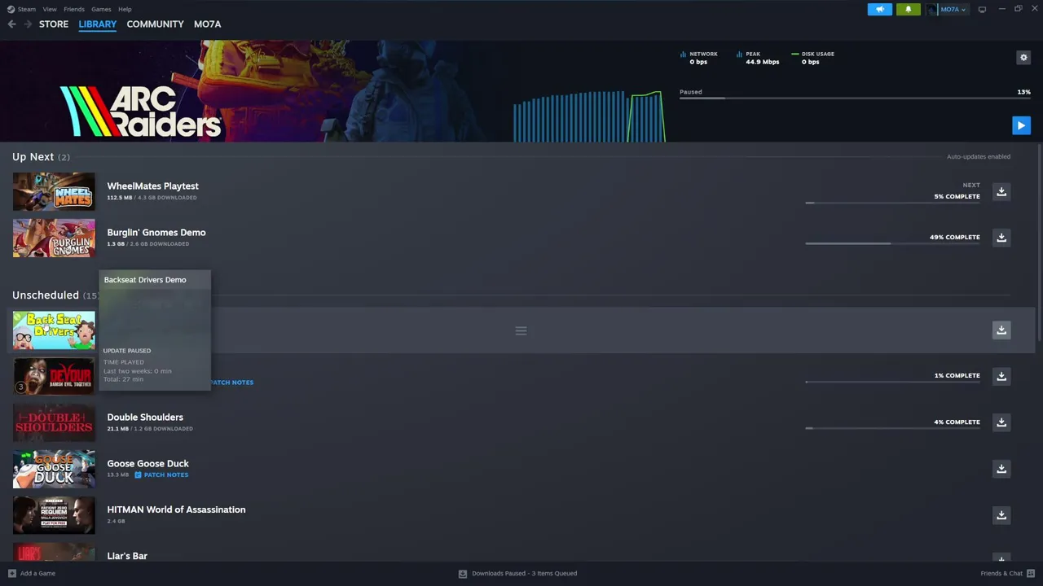Screen dimensions: 1043x586
Task: Select HITMAN World of Assassination title
Action: 176,509
